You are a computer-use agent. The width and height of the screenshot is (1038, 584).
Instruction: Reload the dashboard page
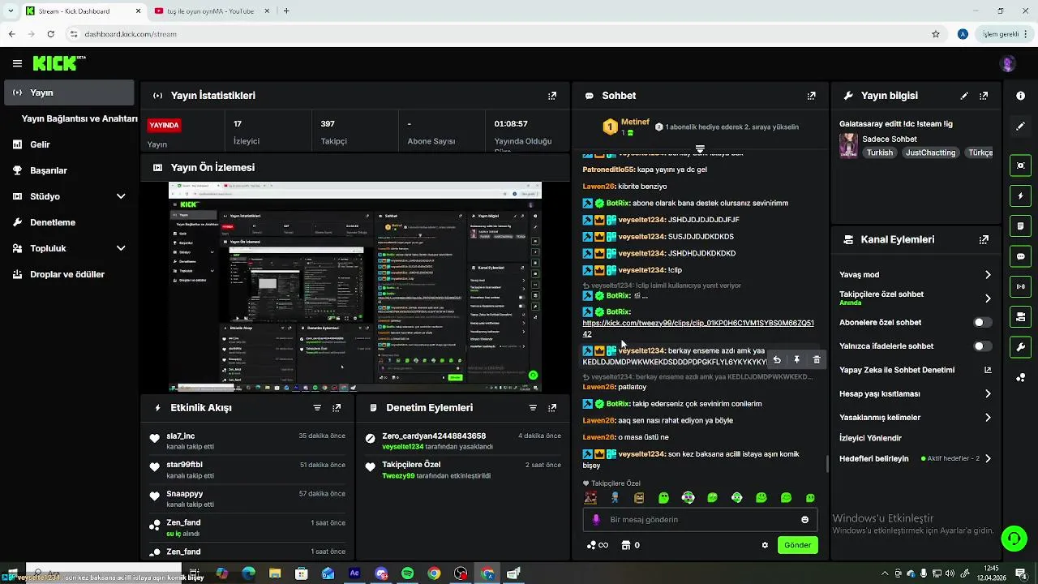click(50, 34)
